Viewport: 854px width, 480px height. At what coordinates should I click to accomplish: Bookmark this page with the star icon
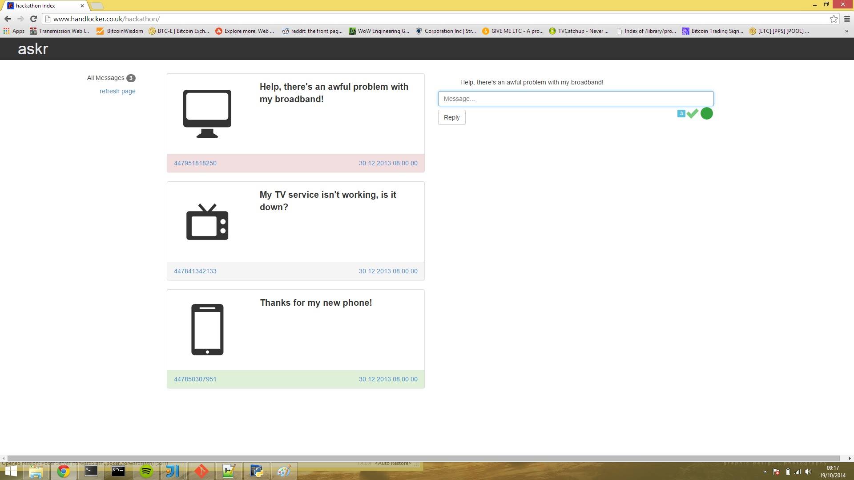[x=834, y=19]
